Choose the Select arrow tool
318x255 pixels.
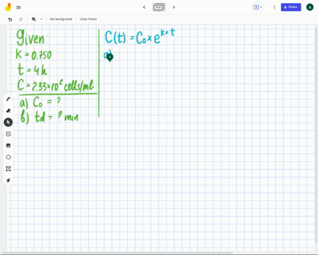8,122
